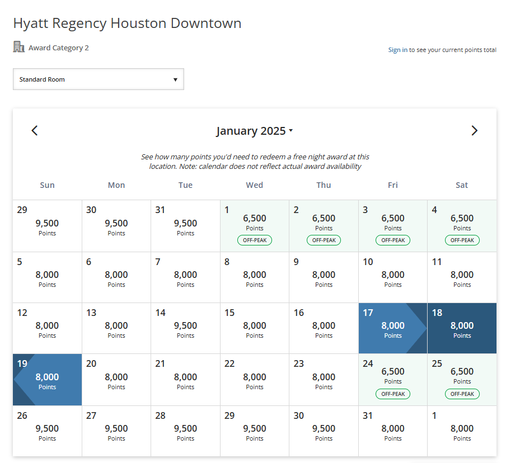Go to the previous month arrow
This screenshot has width=520, height=463.
point(35,130)
